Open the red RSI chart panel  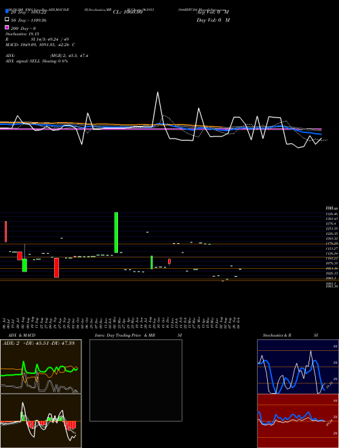tap(298, 421)
